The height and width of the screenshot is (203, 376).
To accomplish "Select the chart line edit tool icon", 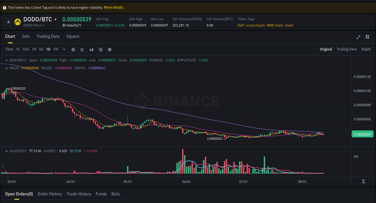I will [82, 49].
